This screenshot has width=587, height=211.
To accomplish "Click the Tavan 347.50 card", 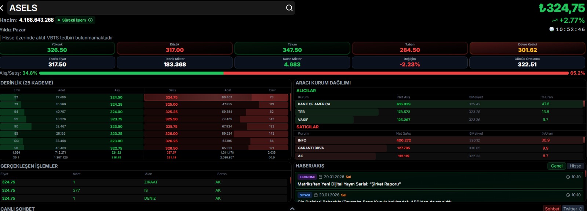I will coord(292,48).
